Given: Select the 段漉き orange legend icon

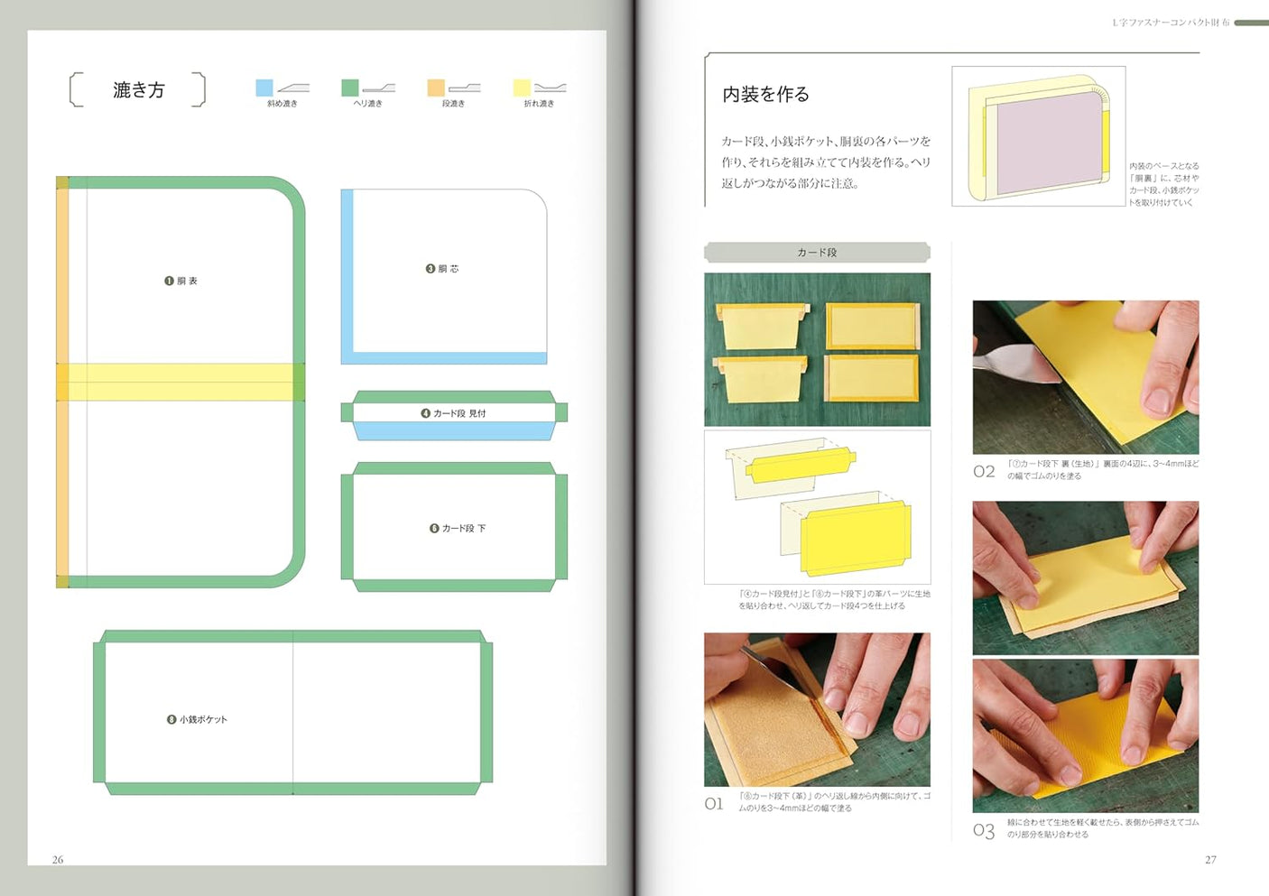Looking at the screenshot, I should (436, 88).
